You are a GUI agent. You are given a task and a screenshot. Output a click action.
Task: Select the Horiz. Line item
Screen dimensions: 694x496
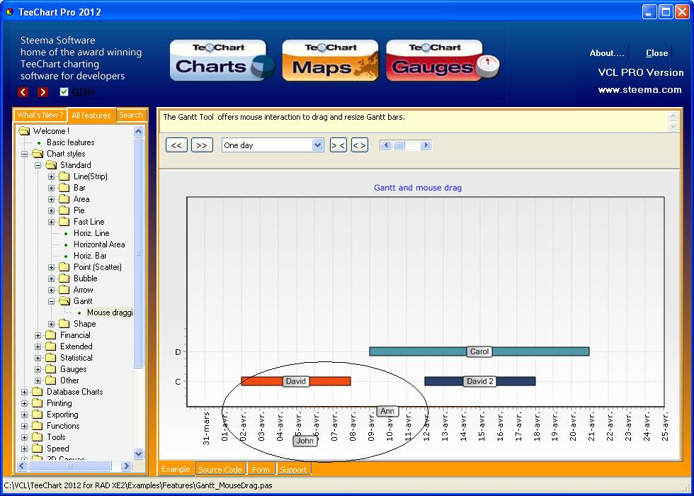(x=91, y=233)
